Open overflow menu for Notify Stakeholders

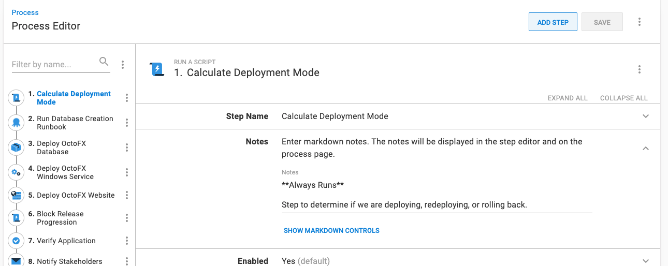(127, 261)
